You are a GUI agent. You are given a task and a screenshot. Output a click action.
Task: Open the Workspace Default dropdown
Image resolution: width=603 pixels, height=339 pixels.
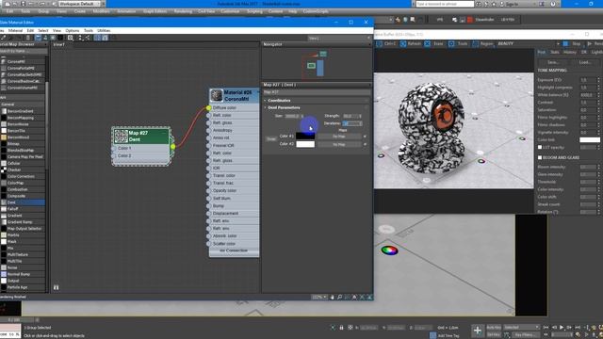coord(79,4)
